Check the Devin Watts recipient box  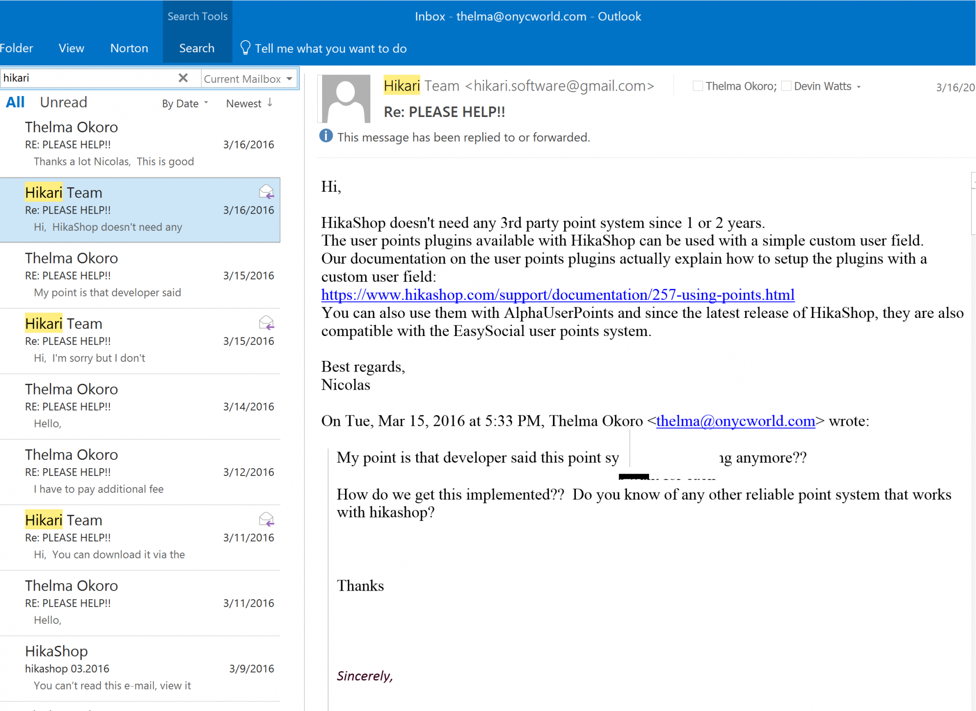pos(786,86)
